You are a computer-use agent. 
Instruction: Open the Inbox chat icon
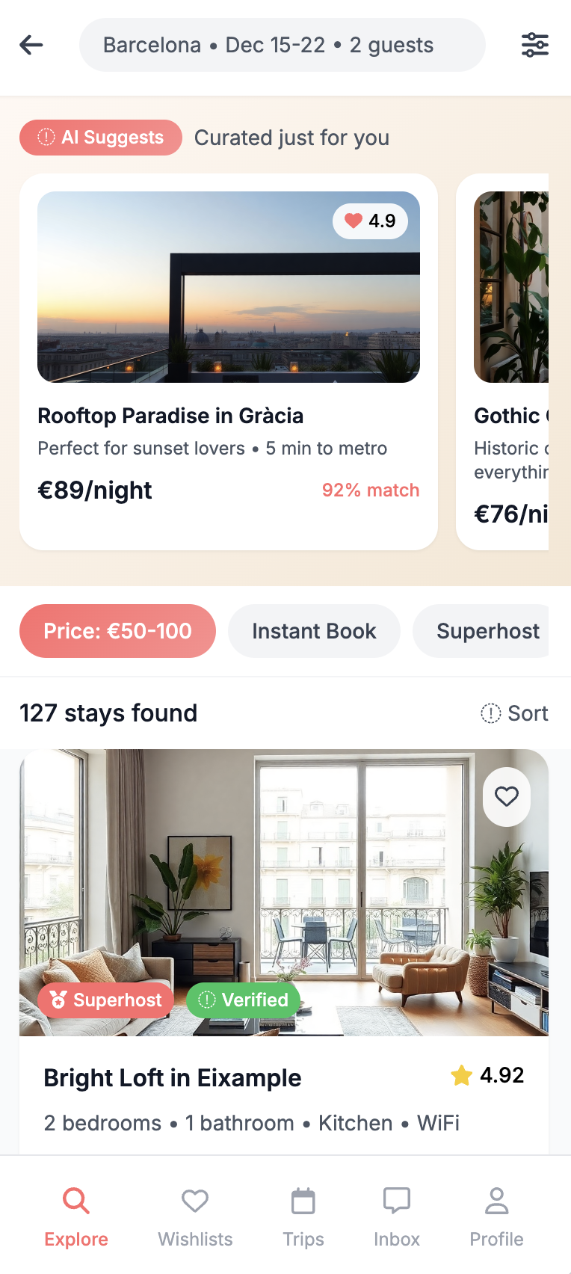pyautogui.click(x=397, y=1215)
